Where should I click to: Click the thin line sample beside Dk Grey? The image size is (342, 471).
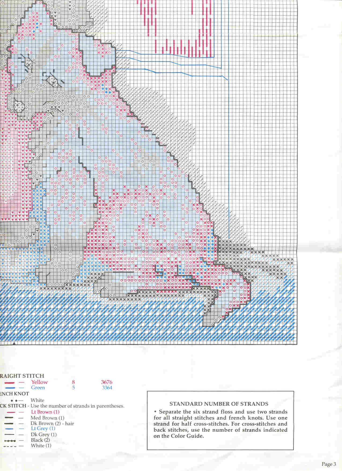click(x=9, y=435)
